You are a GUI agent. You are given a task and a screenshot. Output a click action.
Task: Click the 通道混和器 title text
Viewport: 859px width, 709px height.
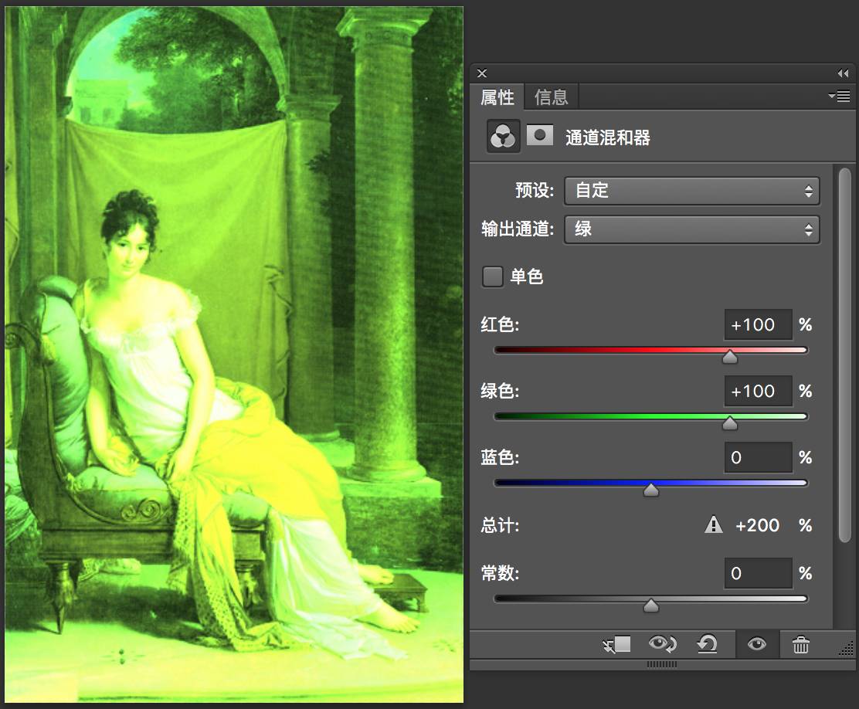[607, 137]
